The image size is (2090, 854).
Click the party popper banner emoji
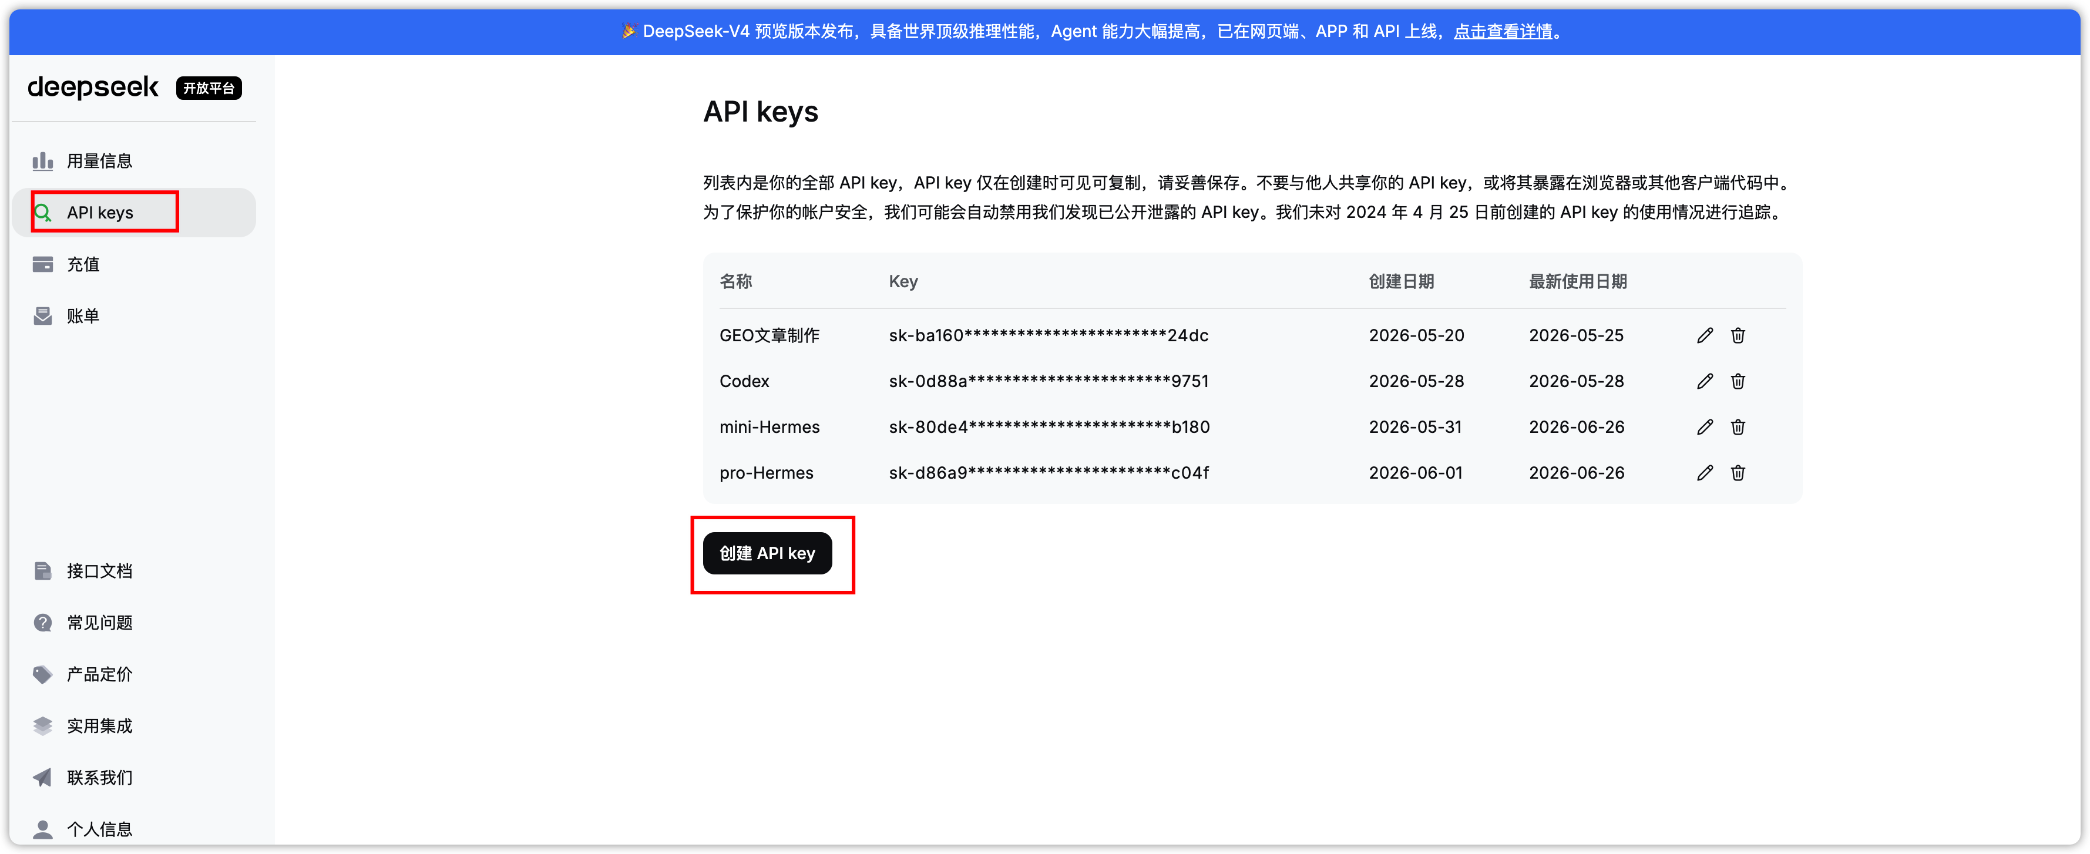(x=629, y=31)
